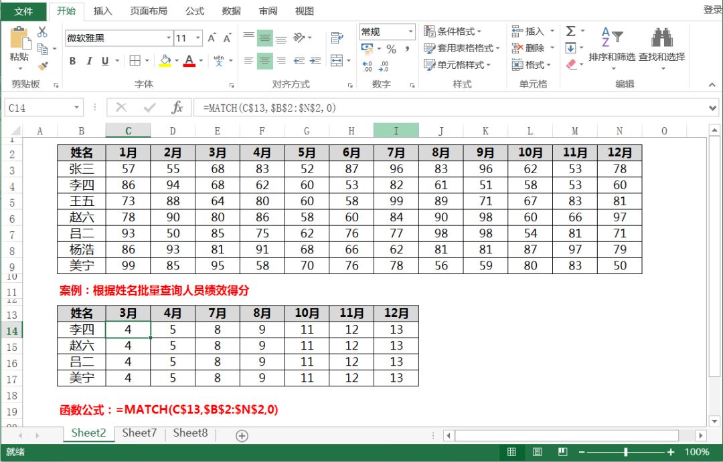Toggle bold formatting with the B button
This screenshot has height=462, width=723.
(x=72, y=61)
